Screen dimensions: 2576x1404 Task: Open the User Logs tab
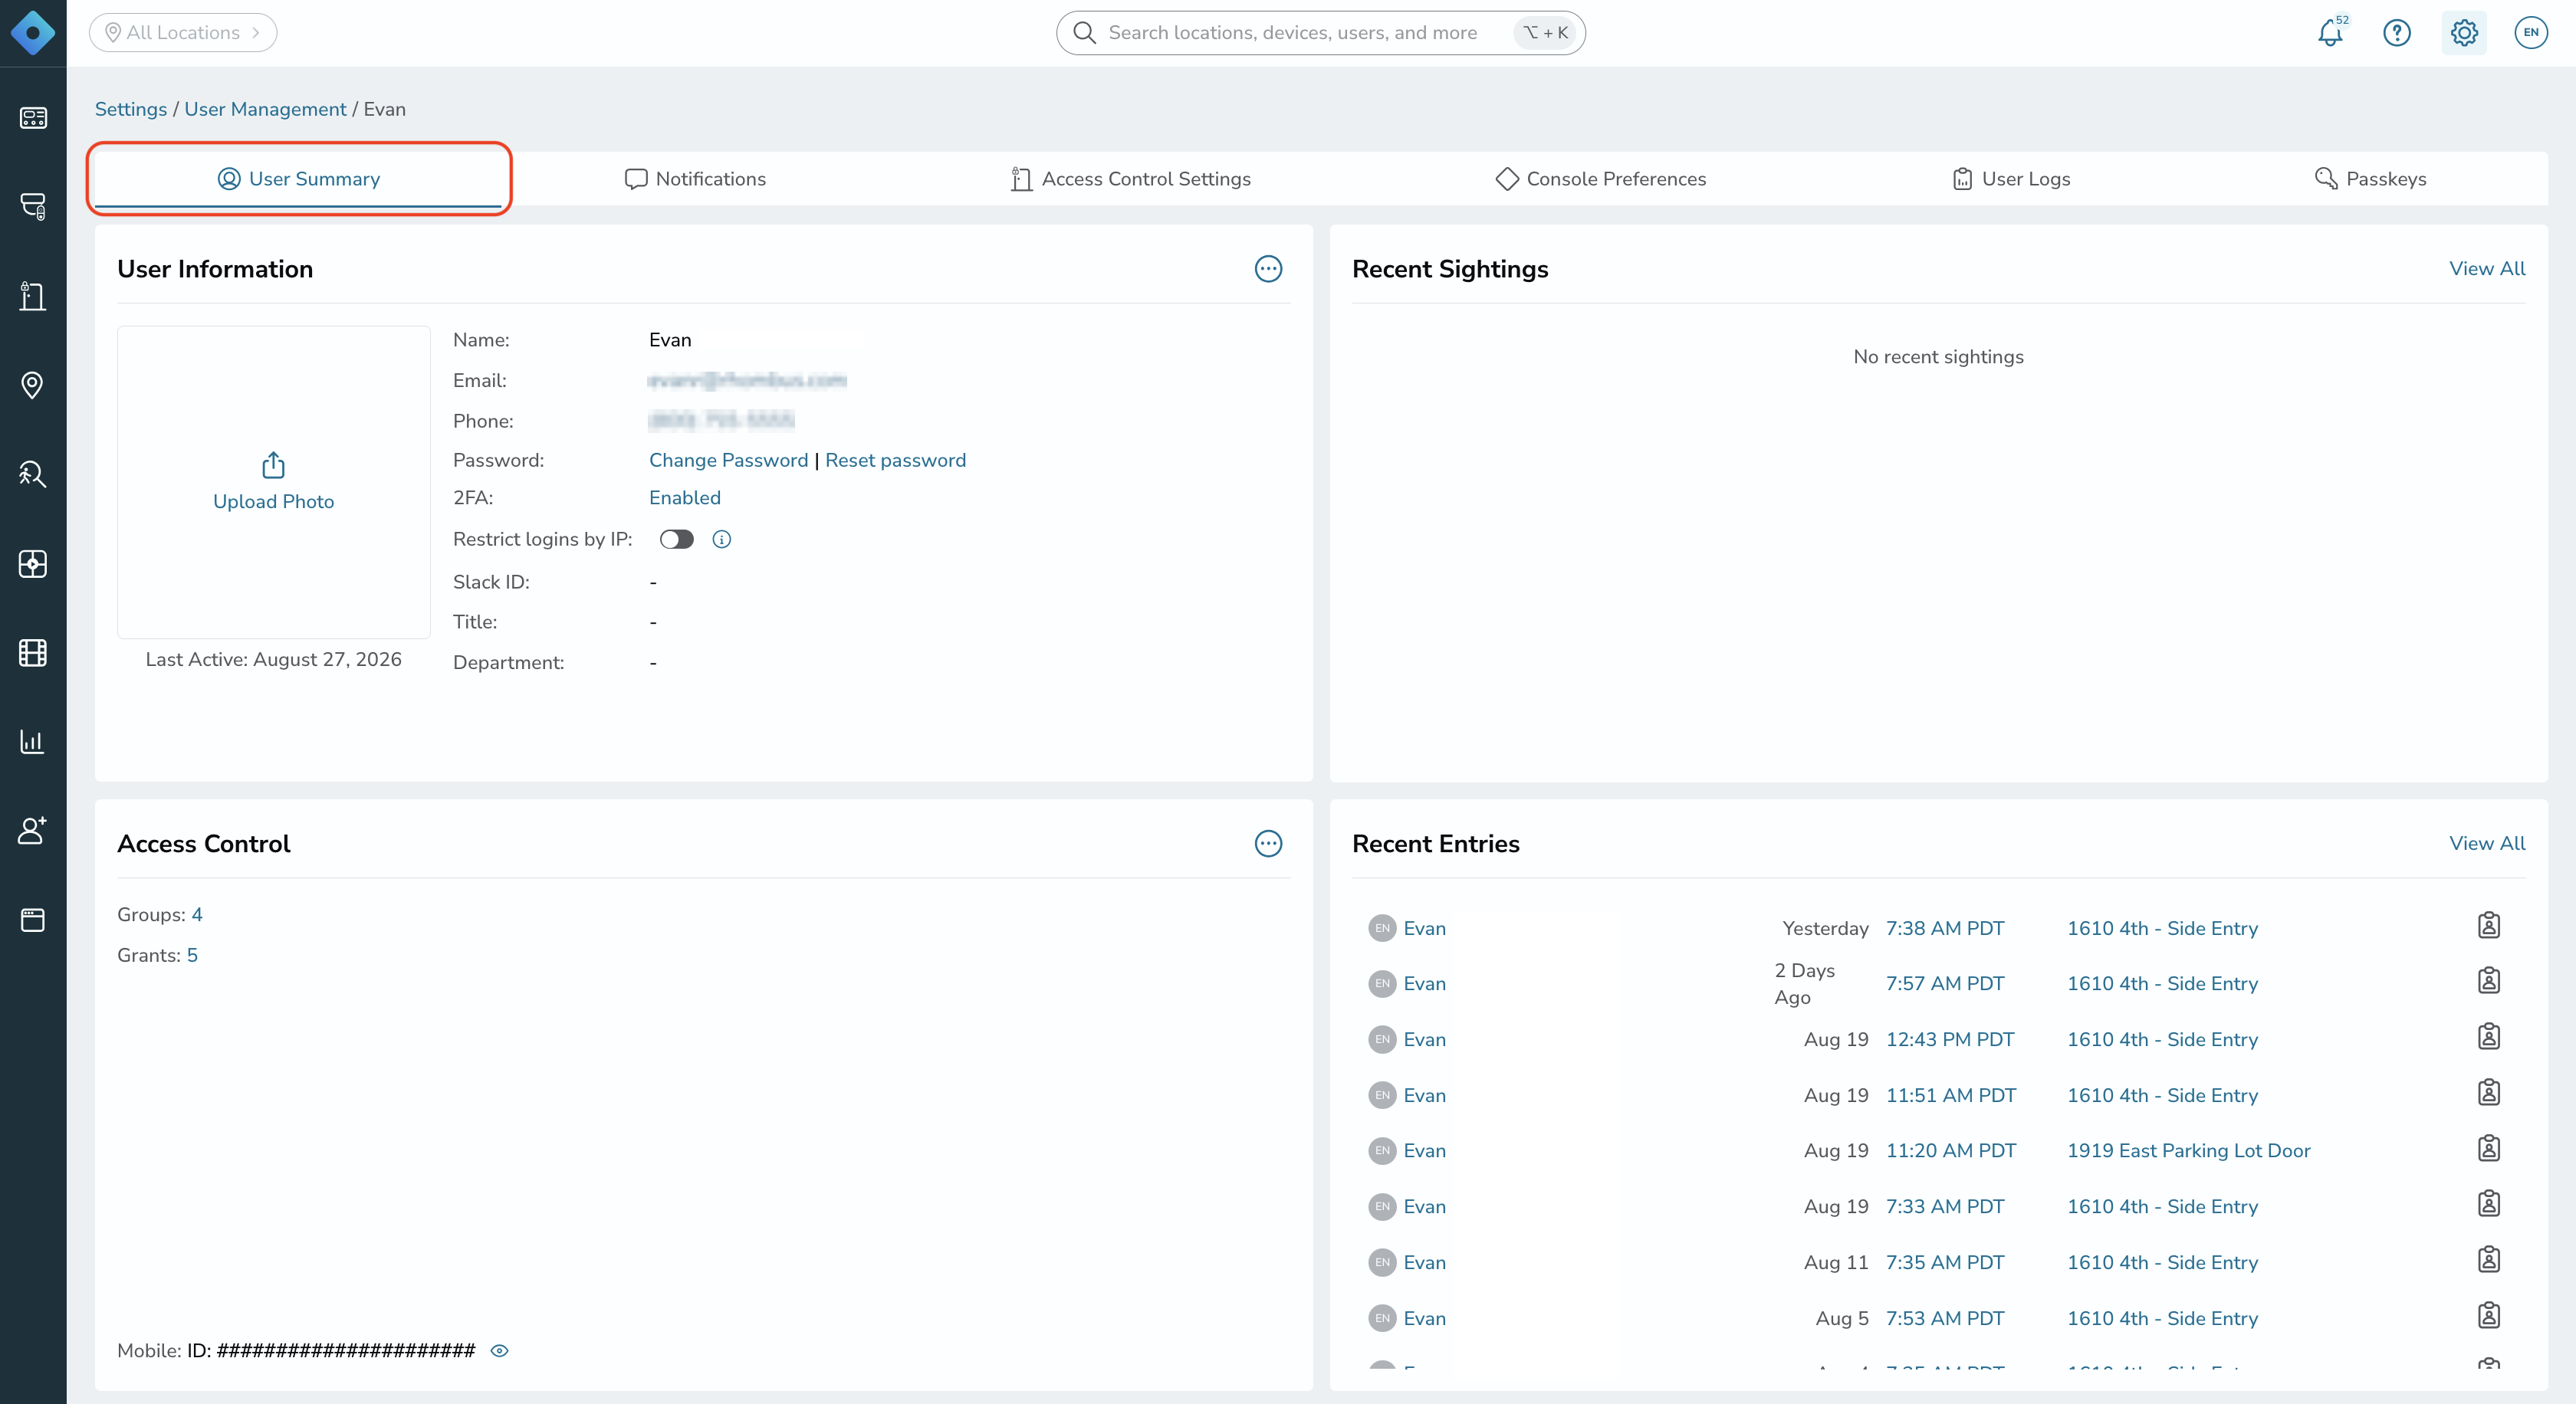pos(2011,179)
